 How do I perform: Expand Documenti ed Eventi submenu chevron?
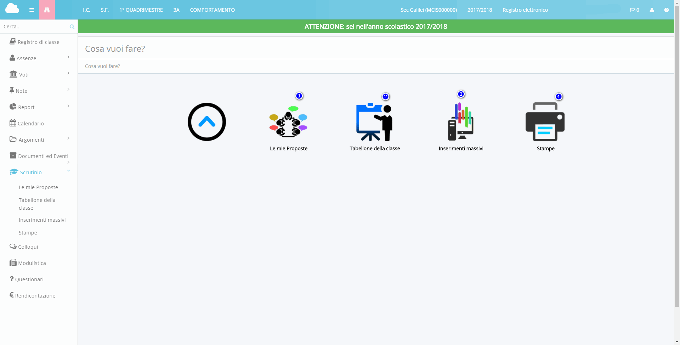[x=68, y=163]
